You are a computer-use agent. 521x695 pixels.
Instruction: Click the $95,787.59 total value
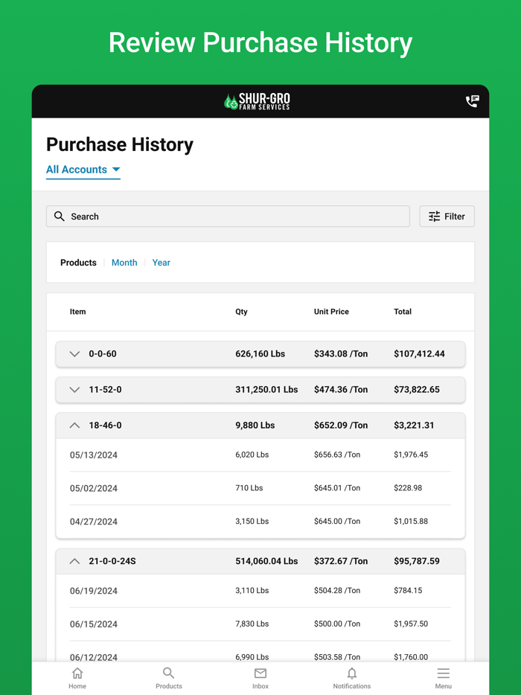(x=417, y=561)
